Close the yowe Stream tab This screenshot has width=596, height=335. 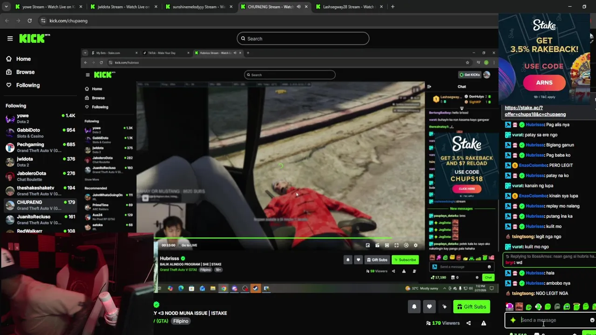coord(81,7)
